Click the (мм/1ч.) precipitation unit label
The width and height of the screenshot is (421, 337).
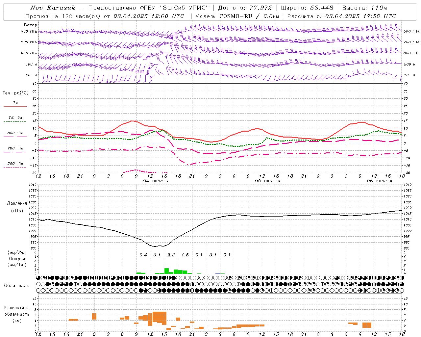point(17,265)
